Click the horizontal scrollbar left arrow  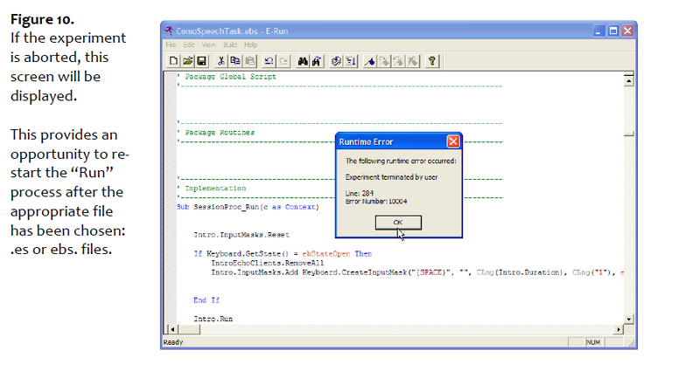coord(172,330)
